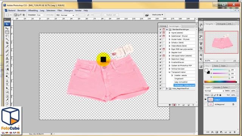
Task: Switch to the Kanalen tab
Action: point(217,87)
